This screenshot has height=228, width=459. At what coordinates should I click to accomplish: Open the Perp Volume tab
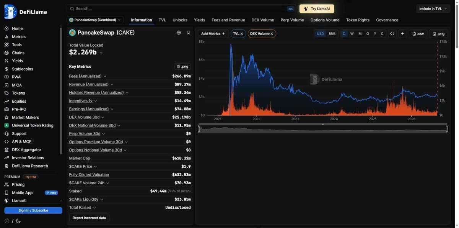[292, 20]
